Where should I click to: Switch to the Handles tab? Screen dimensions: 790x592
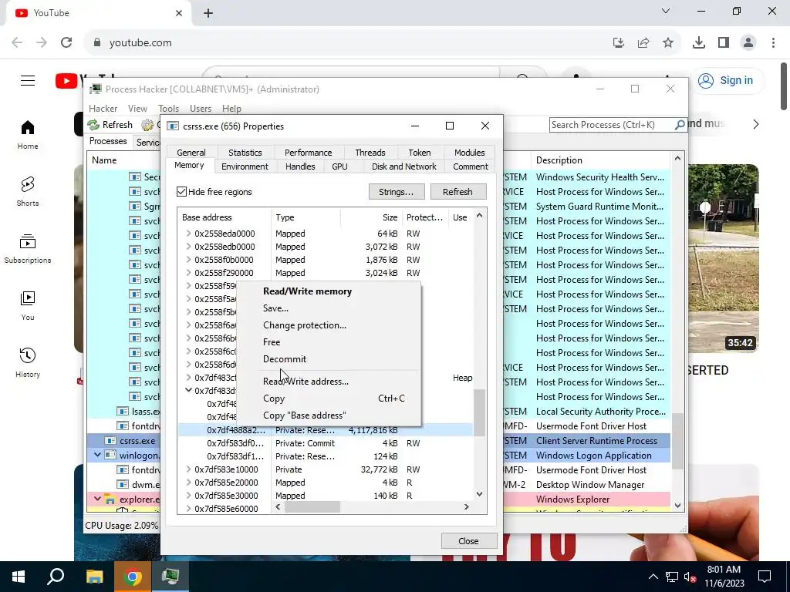click(x=300, y=166)
